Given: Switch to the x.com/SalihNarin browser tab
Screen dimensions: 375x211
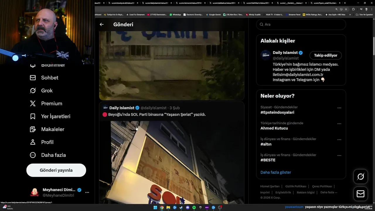Looking at the screenshot, I should point(258,3).
